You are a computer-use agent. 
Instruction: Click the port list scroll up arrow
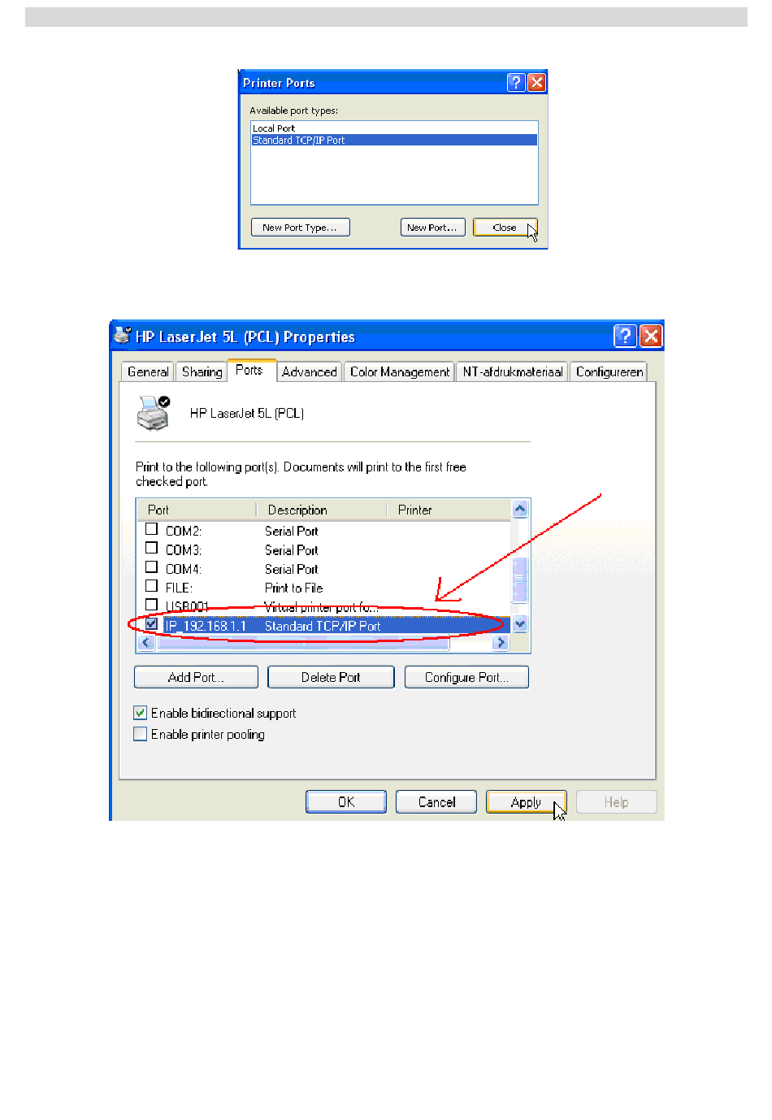[x=520, y=510]
